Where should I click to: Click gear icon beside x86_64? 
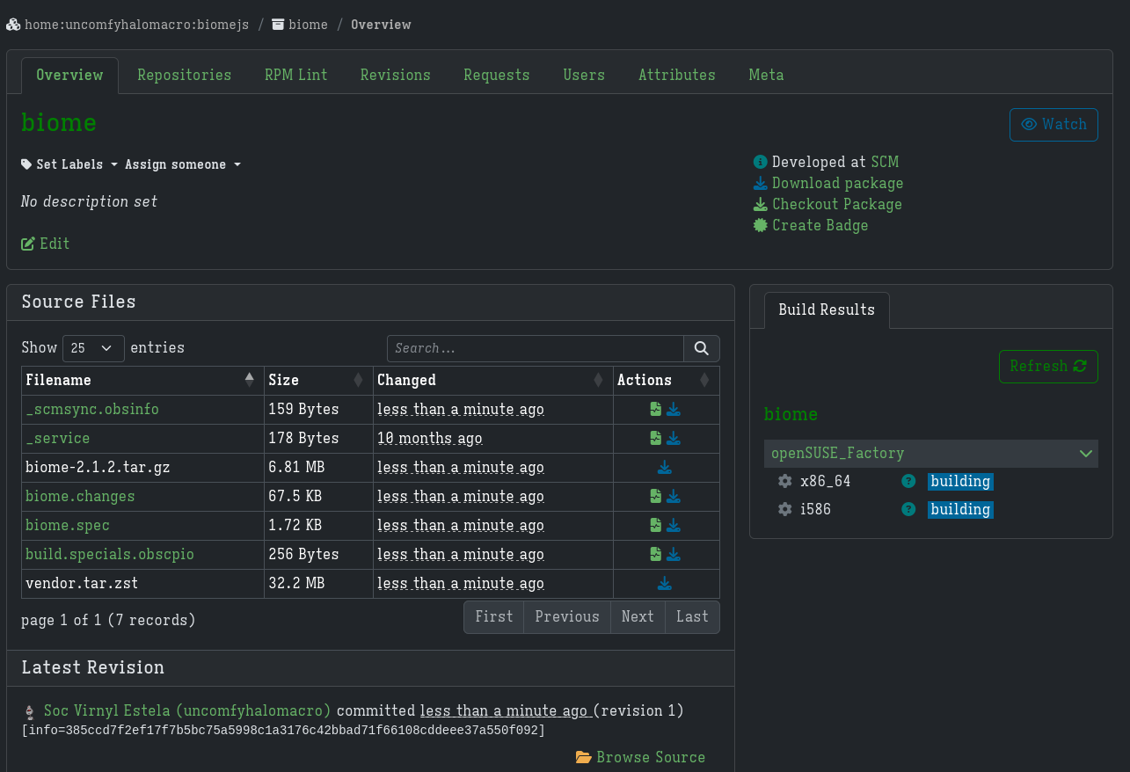coord(785,481)
